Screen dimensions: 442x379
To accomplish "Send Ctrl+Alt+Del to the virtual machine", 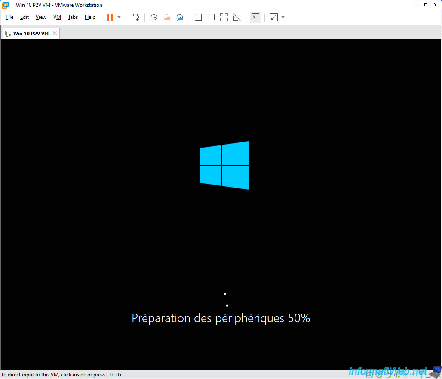I will tap(135, 17).
